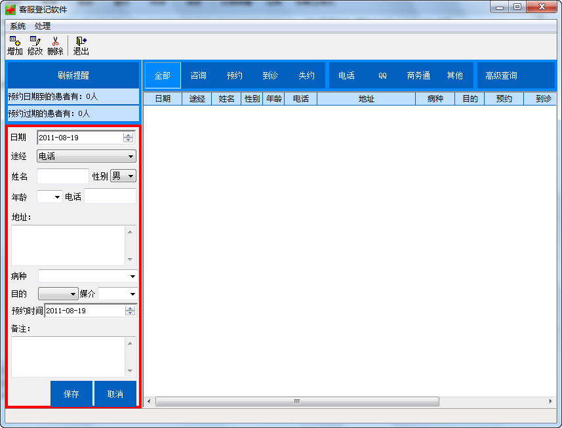This screenshot has width=562, height=428.
Task: Open the 途经 dropdown showing 电话
Action: tap(87, 157)
